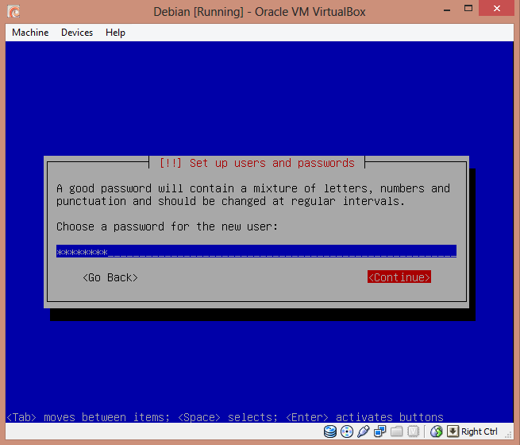Image resolution: width=520 pixels, height=445 pixels.
Task: Open the Devices menu
Action: click(77, 33)
